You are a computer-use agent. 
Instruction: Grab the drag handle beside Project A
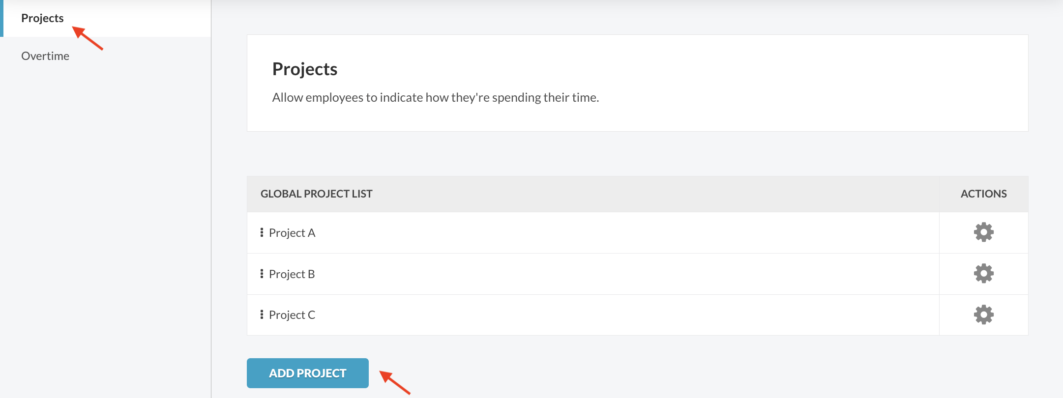[262, 232]
